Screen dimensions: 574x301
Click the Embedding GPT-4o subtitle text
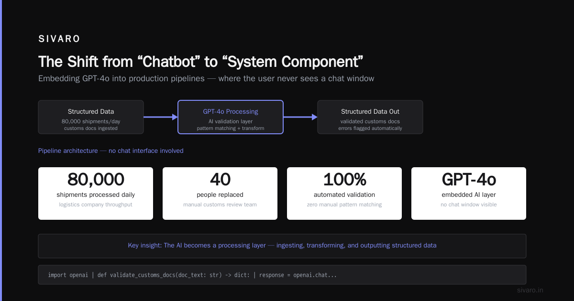point(206,78)
